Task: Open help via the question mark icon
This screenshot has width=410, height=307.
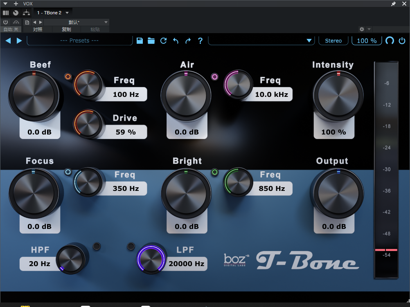Action: 200,40
